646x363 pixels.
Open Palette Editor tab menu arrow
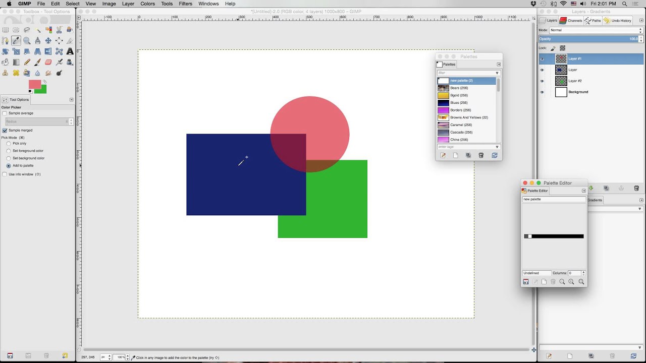point(584,191)
